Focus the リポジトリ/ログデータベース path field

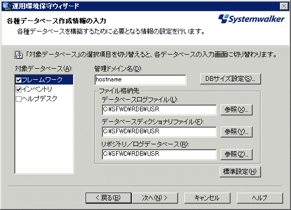click(159, 154)
